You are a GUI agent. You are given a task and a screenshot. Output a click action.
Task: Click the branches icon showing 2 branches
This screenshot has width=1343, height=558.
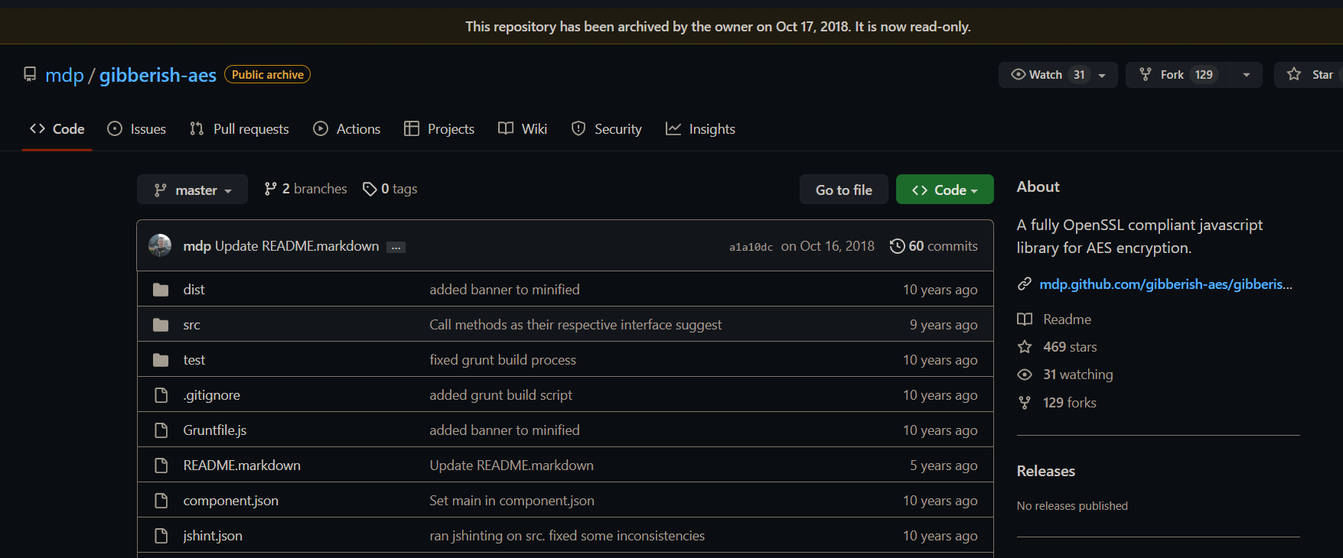270,189
